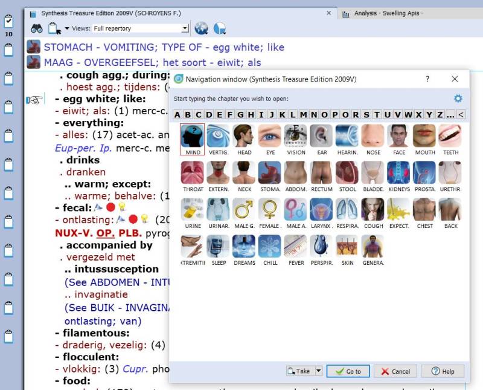Filter chapters by letter Z
This screenshot has height=390, width=483.
pos(440,115)
